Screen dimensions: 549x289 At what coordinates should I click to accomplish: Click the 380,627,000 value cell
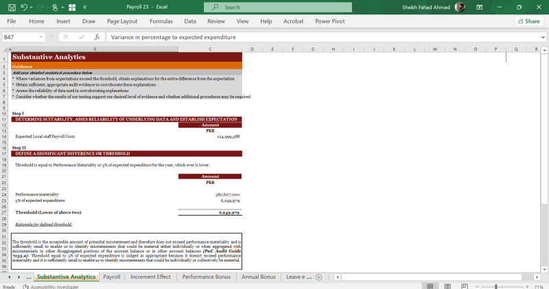[x=210, y=194]
